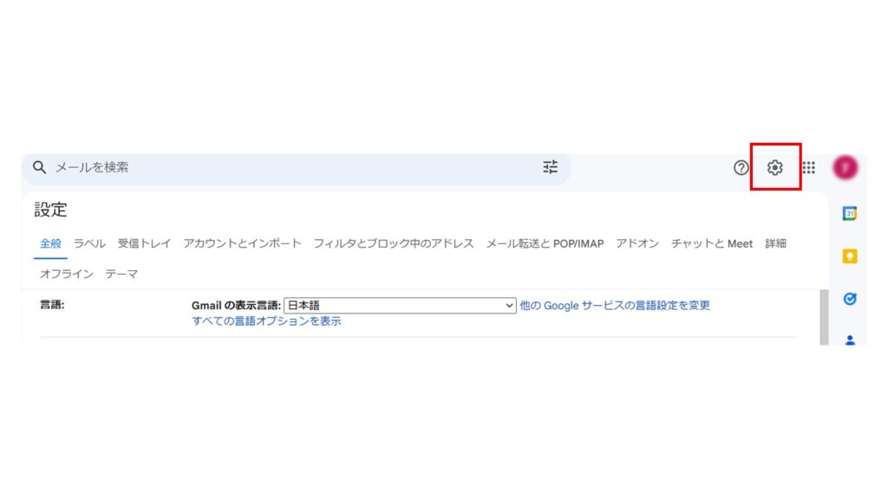This screenshot has height=499, width=888.
Task: Switch to the ラベル tab
Action: coord(89,243)
